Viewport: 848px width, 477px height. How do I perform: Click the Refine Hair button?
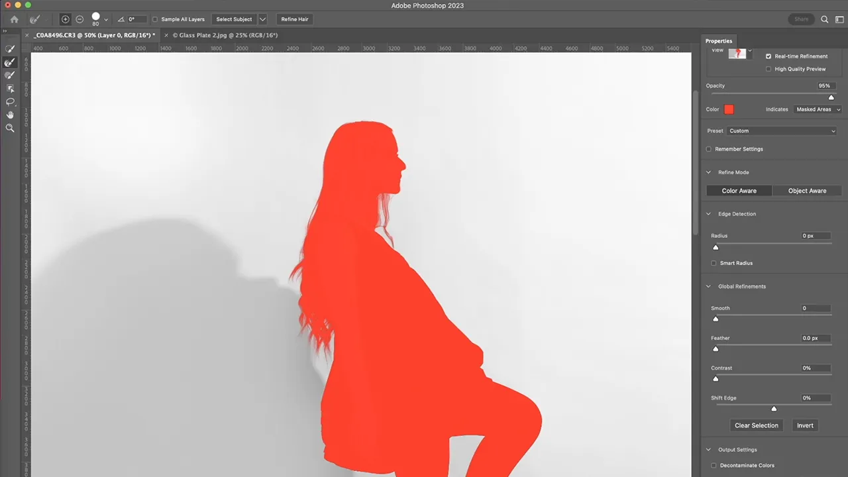pos(294,19)
